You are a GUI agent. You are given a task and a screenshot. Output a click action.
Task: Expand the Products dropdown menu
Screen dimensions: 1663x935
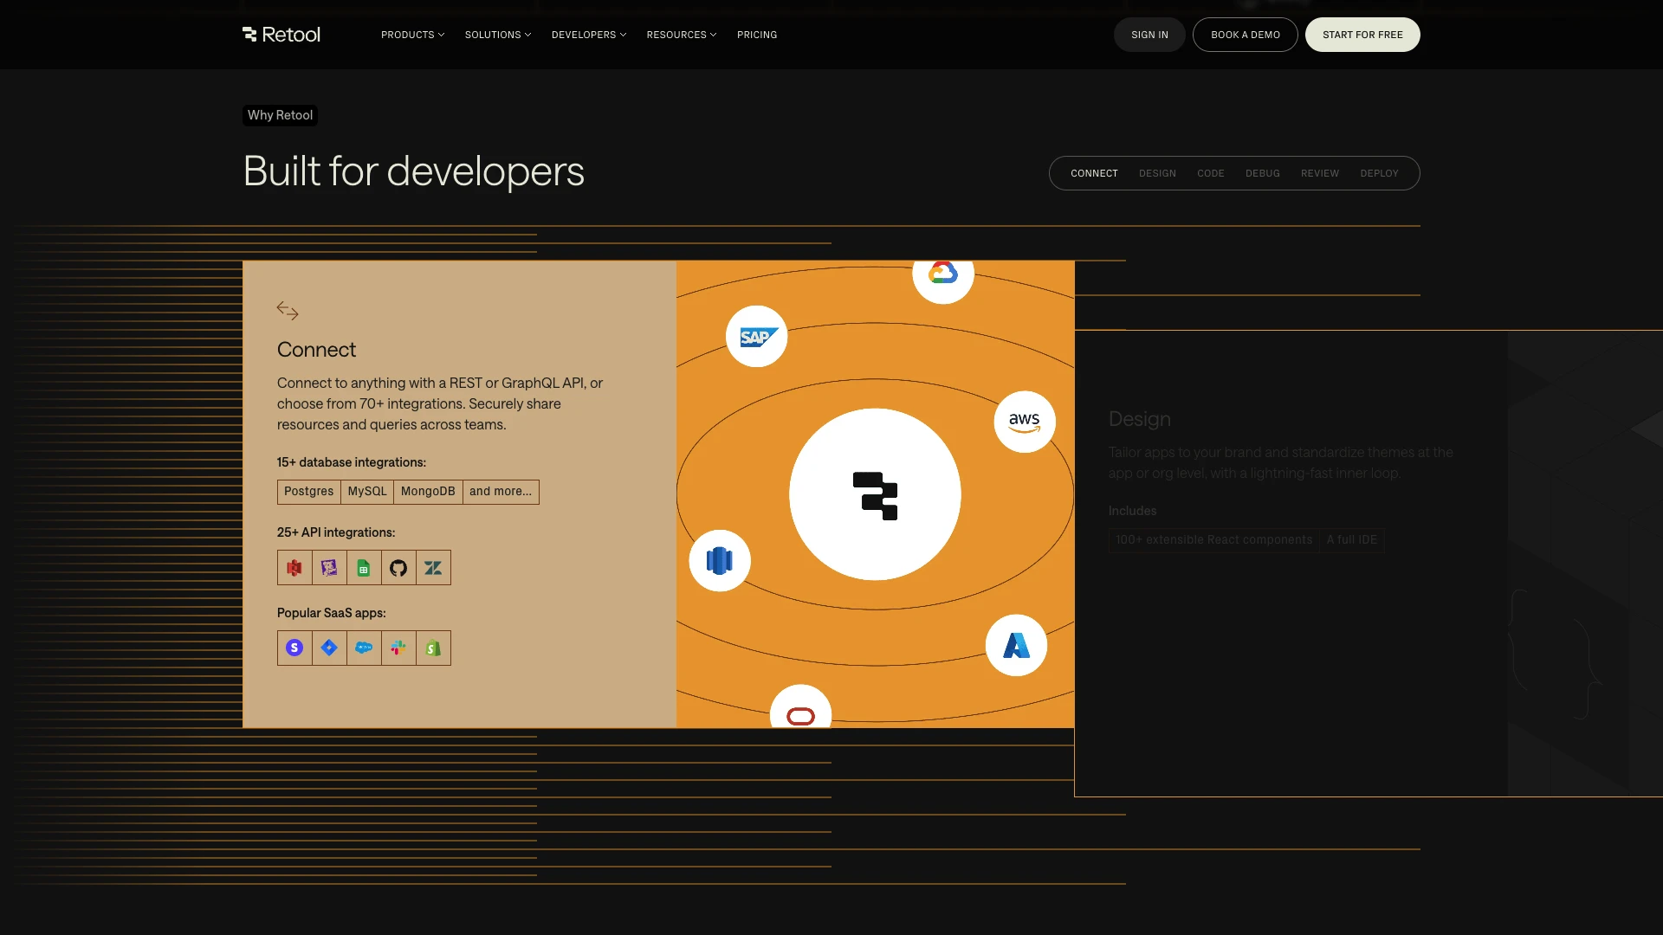point(412,35)
